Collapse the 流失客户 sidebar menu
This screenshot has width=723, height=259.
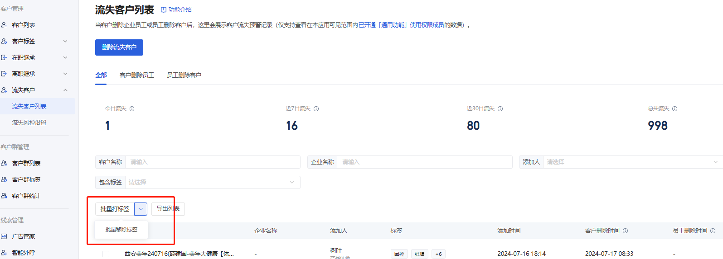click(x=65, y=90)
